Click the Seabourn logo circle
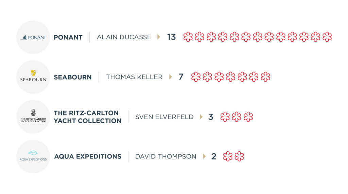This screenshot has width=348, height=194. [33, 77]
